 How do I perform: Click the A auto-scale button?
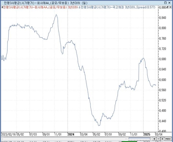162,139
